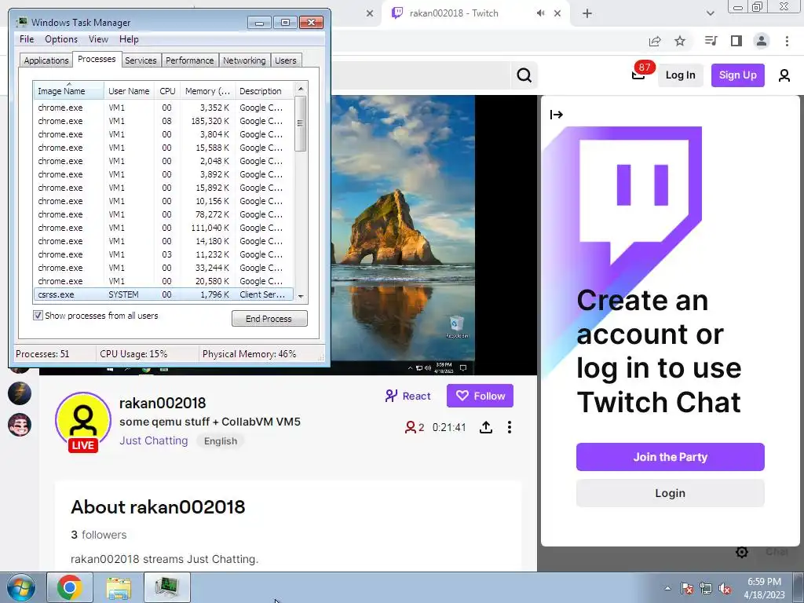Switch to Services tab

pos(141,60)
